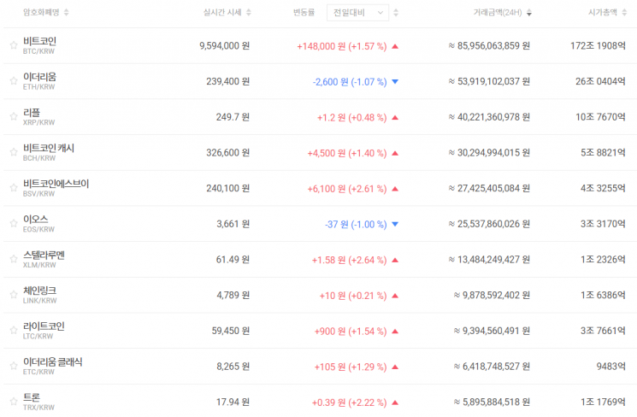Click the 시가총액 column header

click(603, 13)
